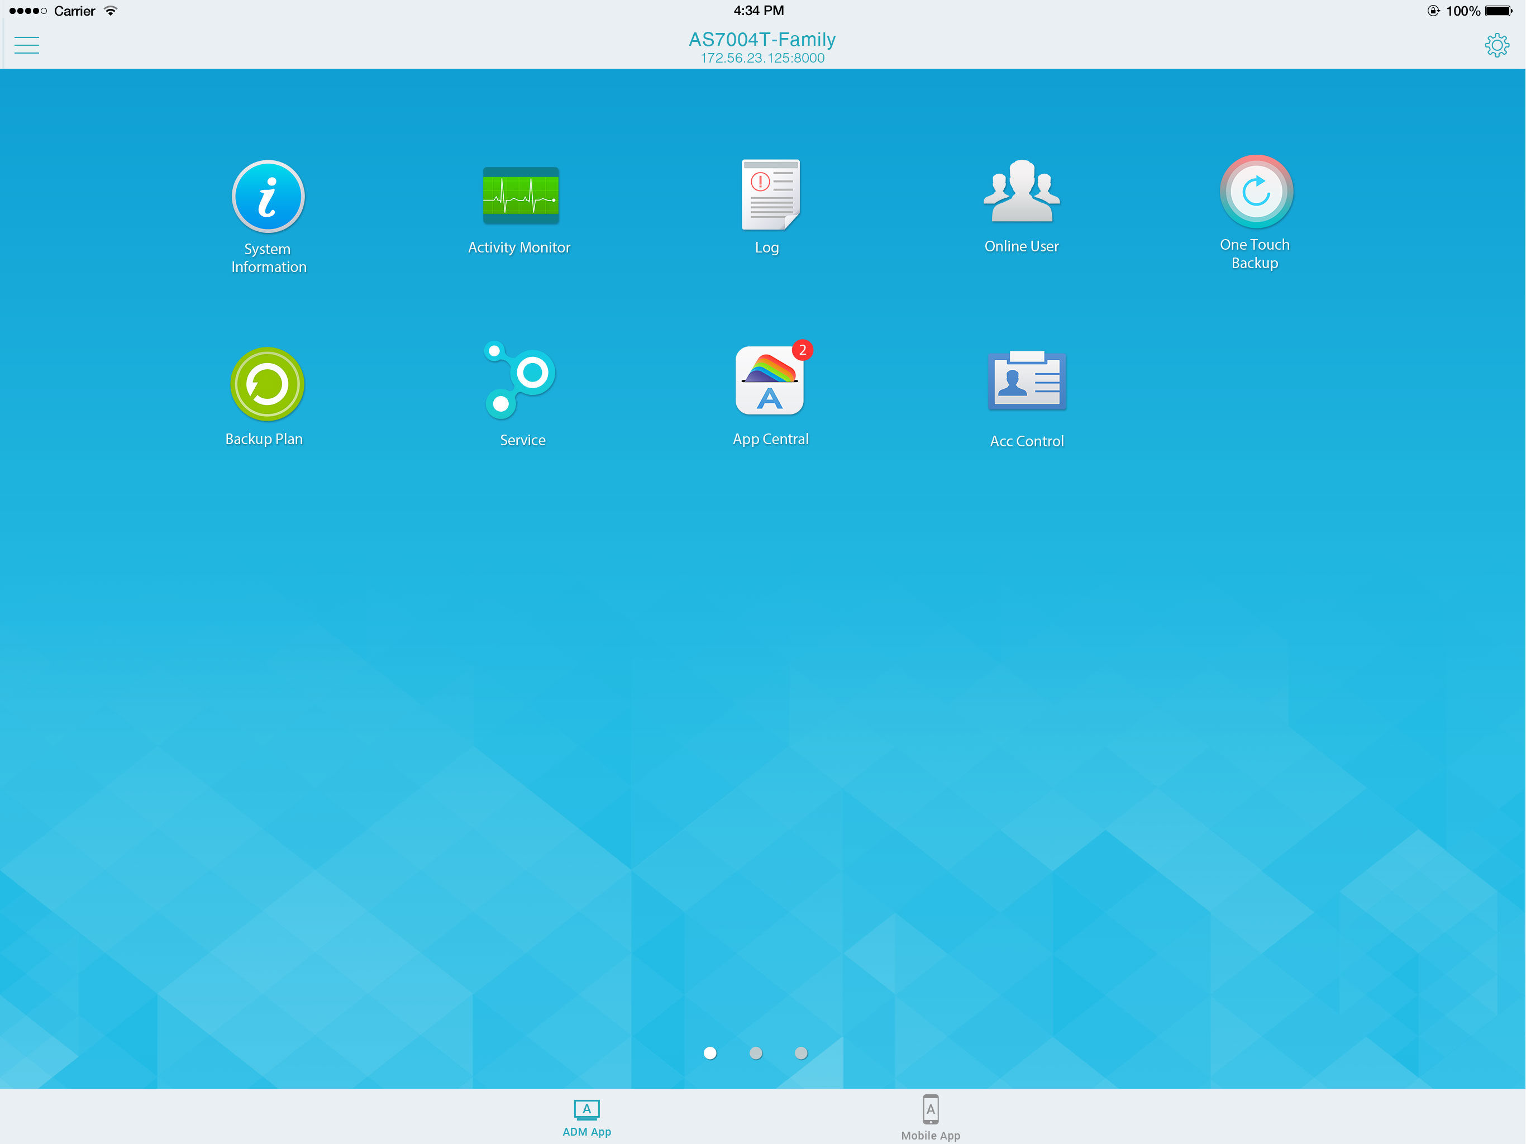Jump to second page dot

(755, 1052)
